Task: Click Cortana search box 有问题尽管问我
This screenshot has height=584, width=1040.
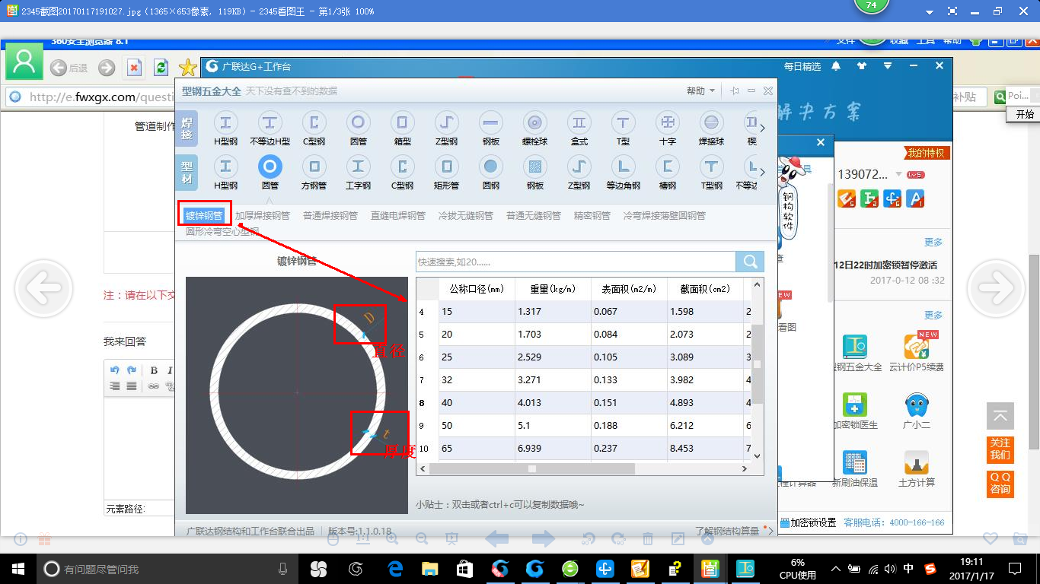Action: [168, 569]
